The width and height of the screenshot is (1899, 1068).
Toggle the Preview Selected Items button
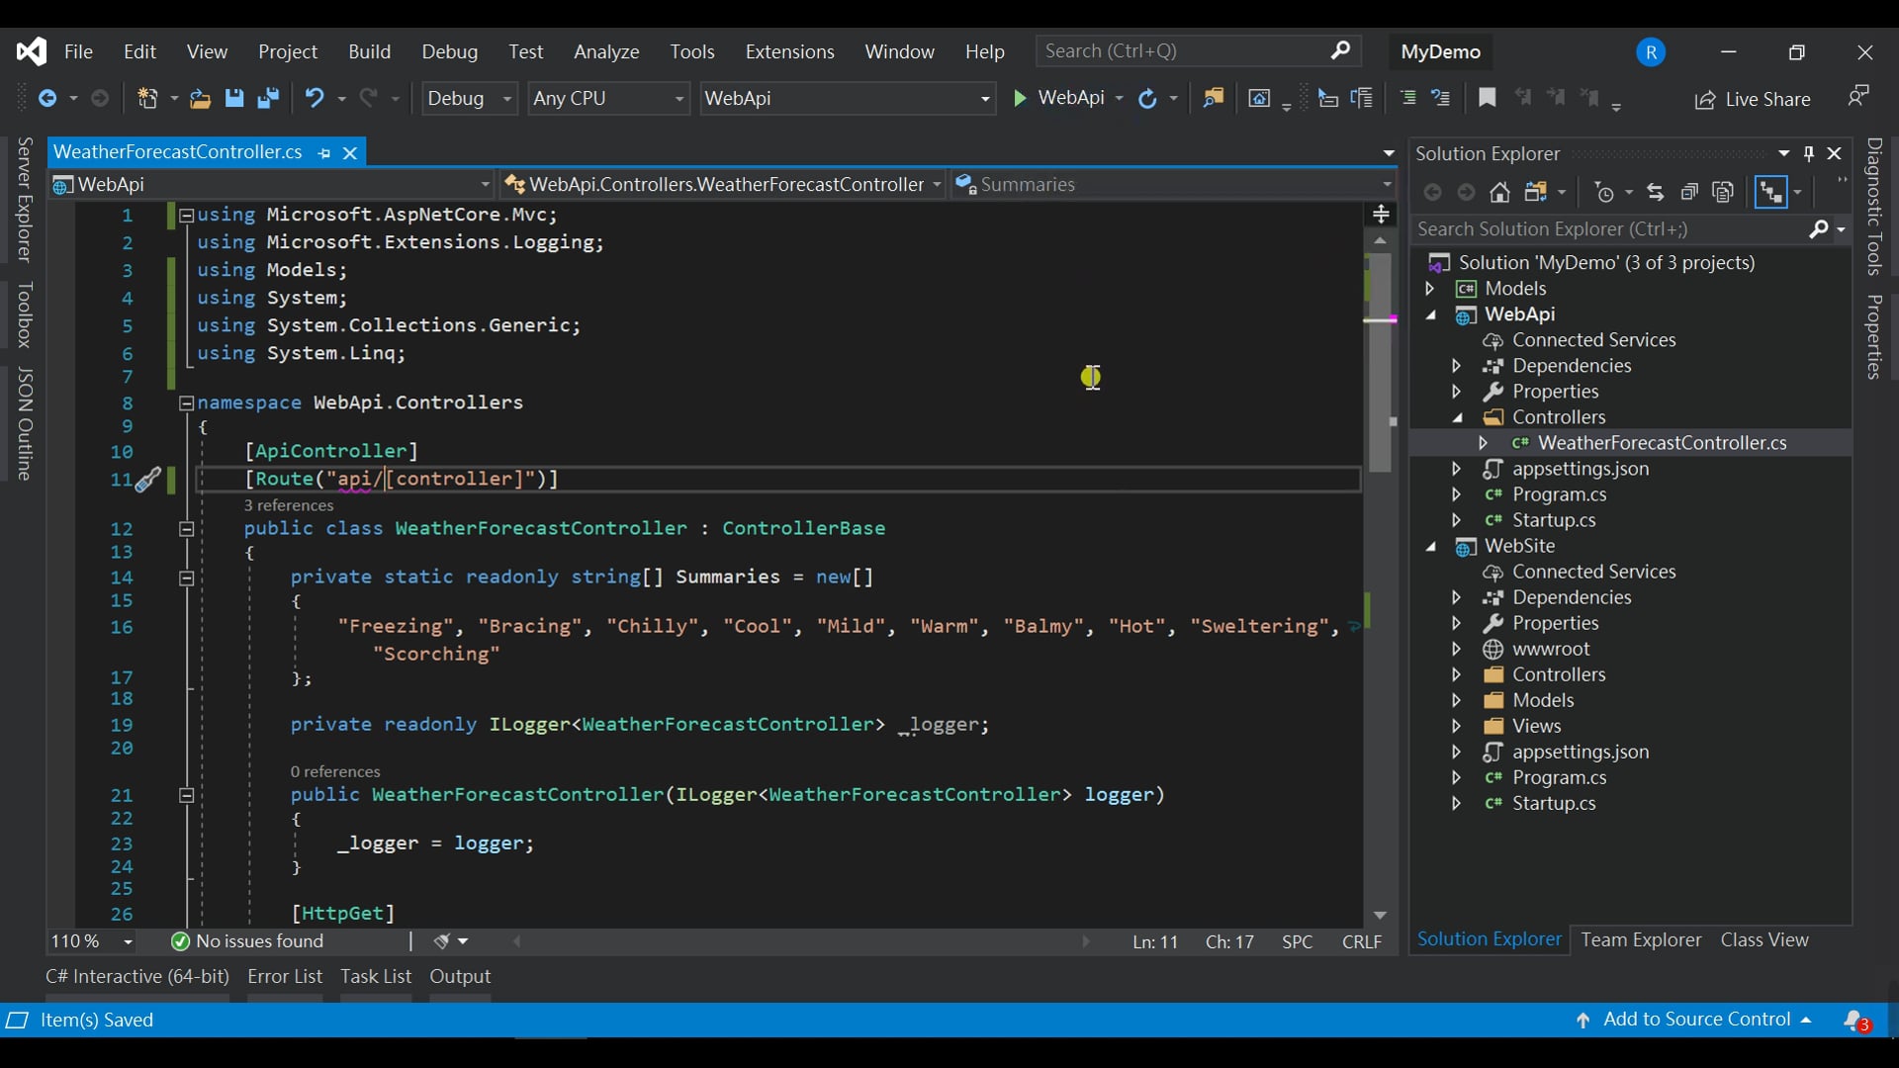pos(1769,192)
